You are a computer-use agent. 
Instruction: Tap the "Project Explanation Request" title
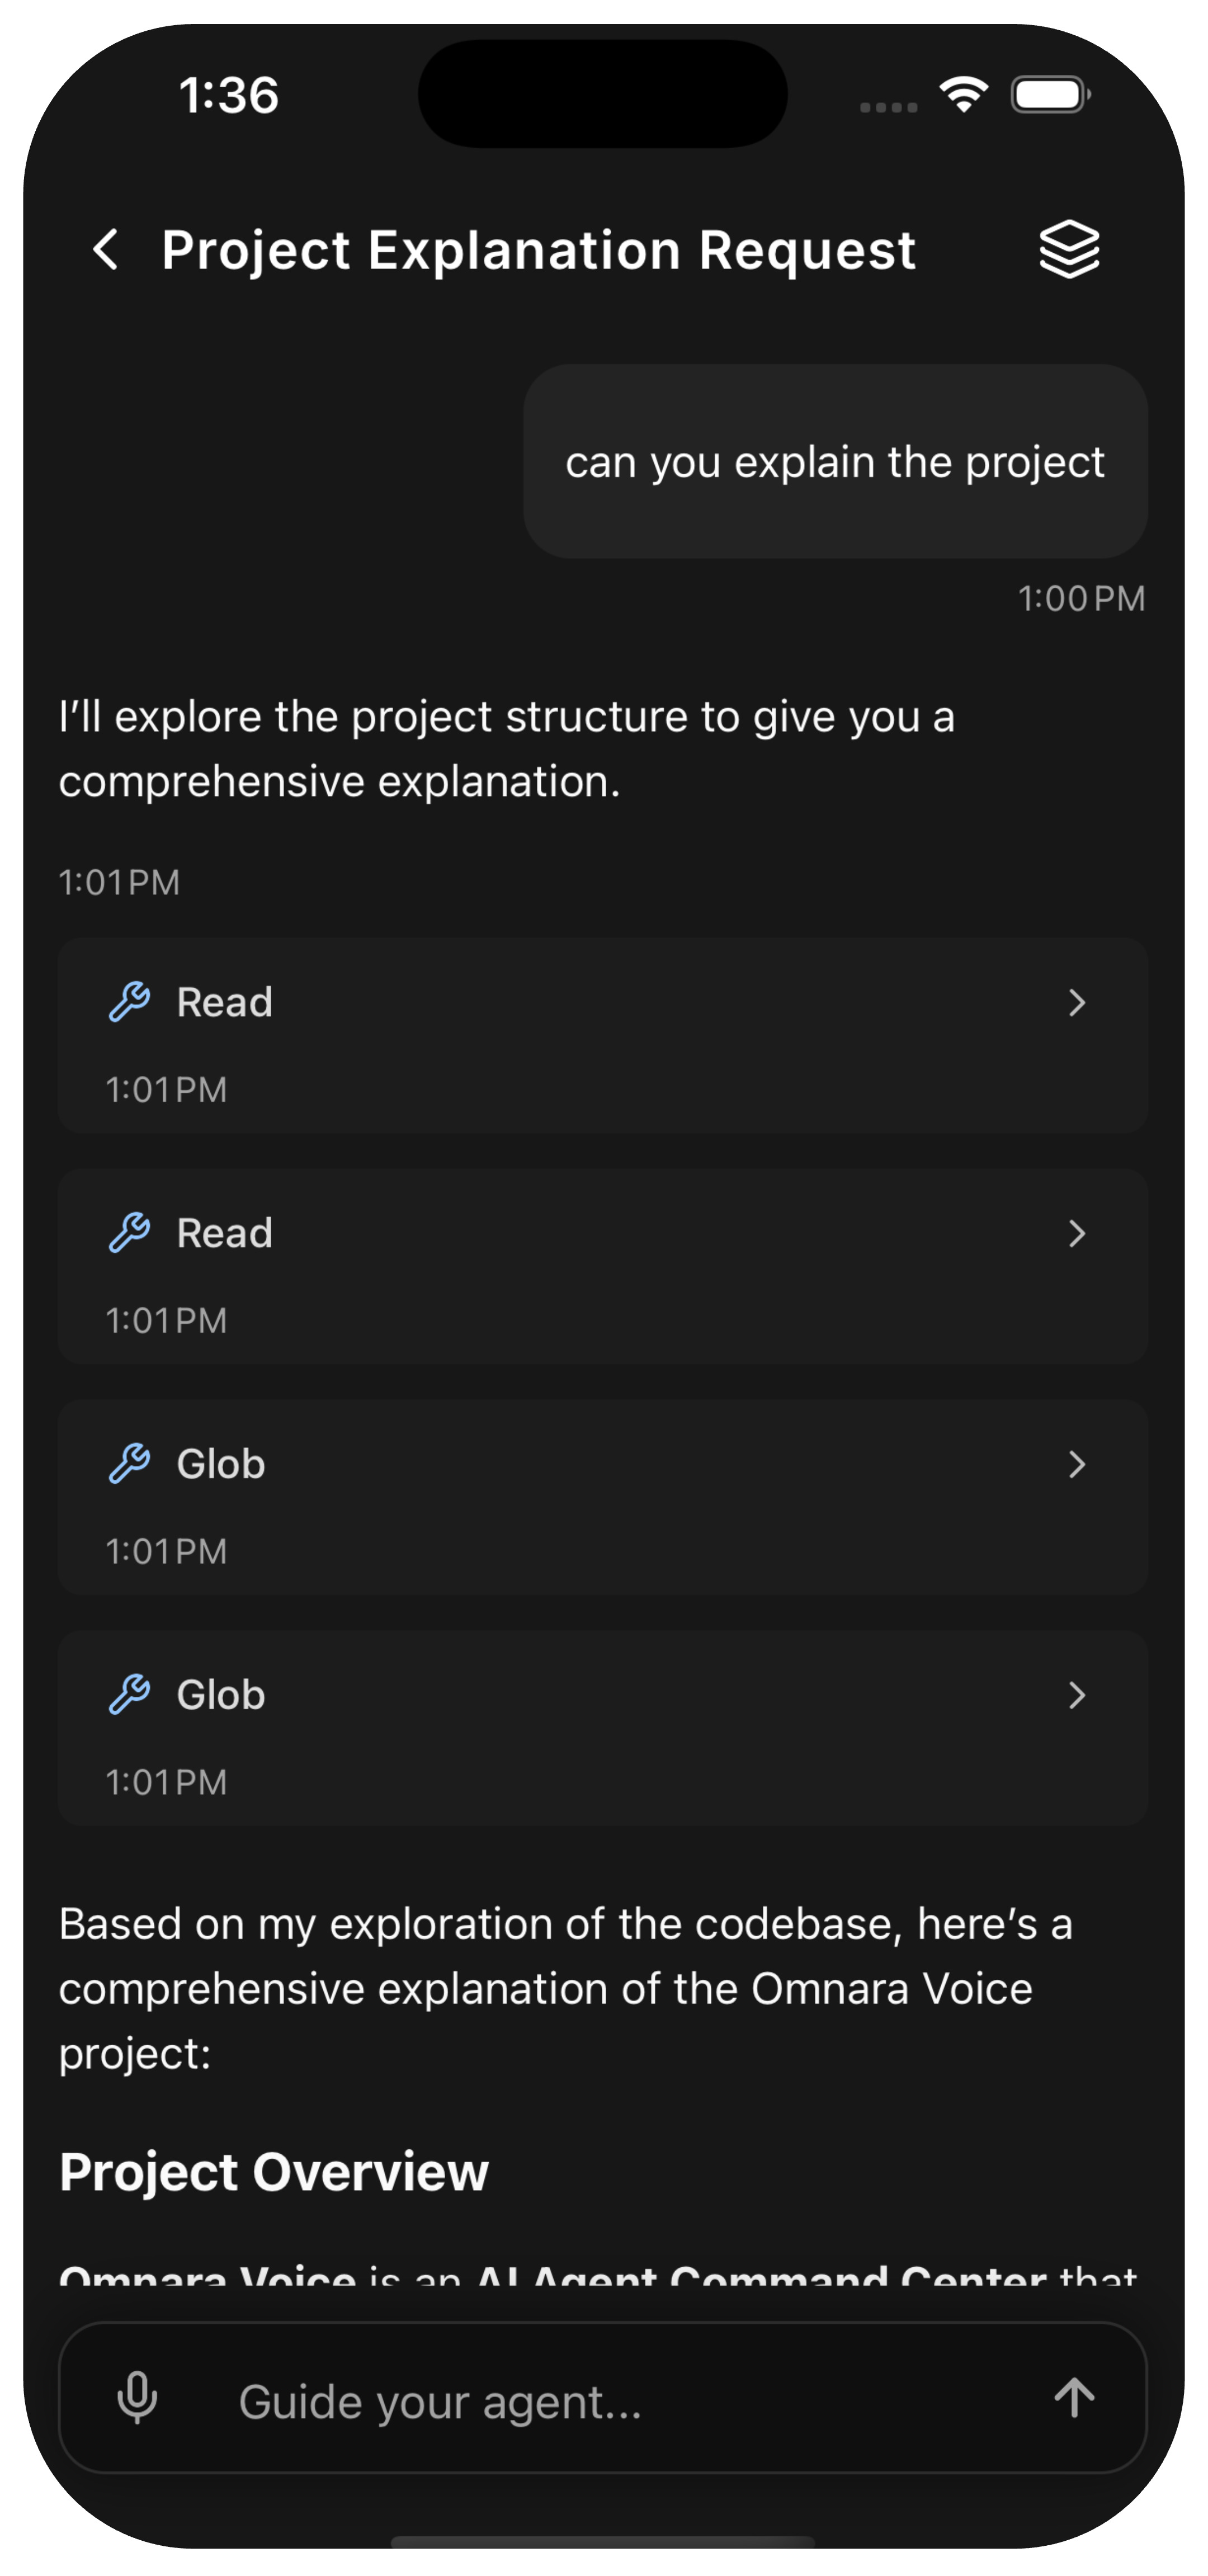[538, 250]
